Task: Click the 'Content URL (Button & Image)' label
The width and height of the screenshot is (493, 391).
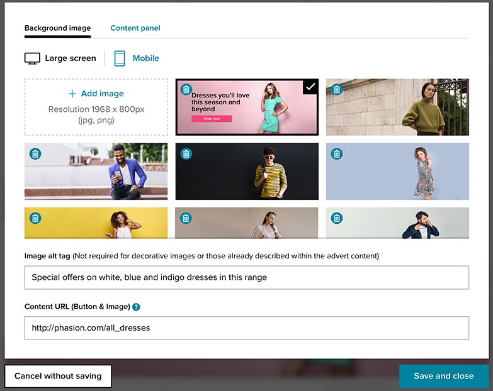Action: pos(77,307)
